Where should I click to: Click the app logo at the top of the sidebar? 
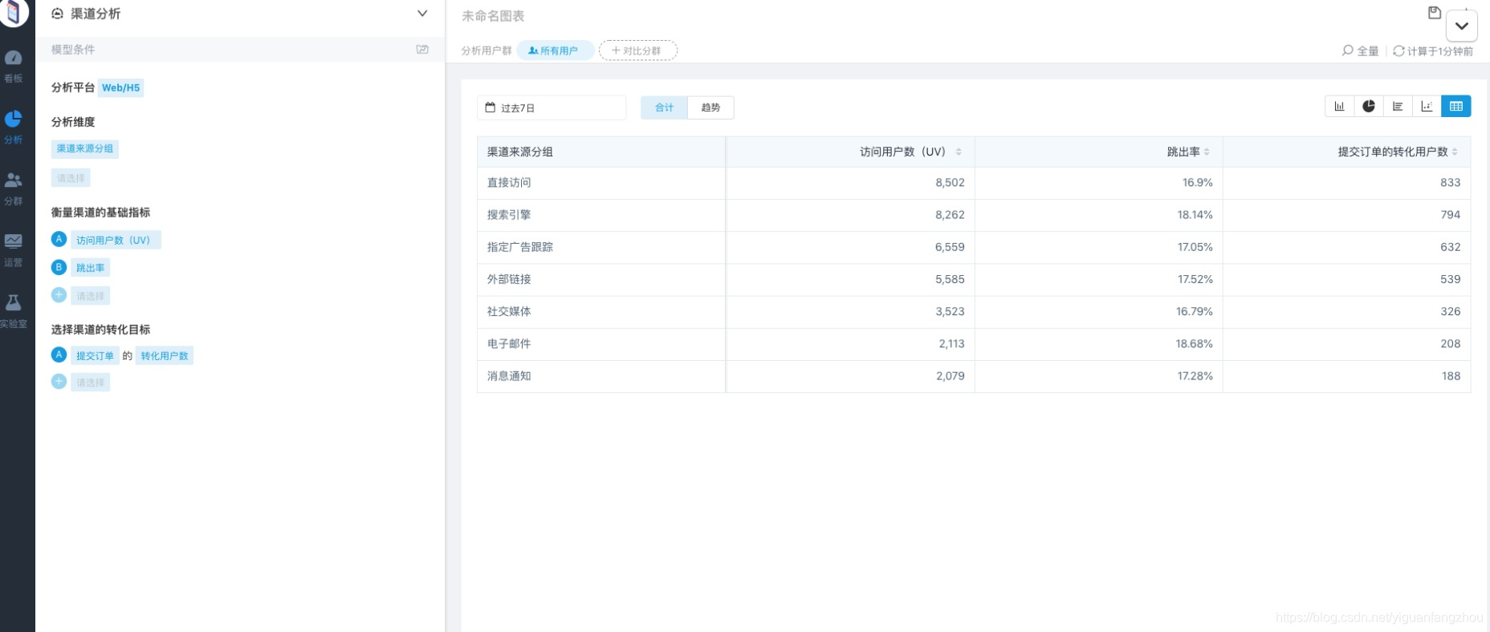(14, 13)
